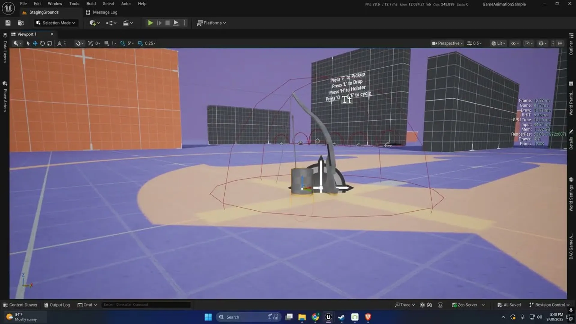
Task: Select the Play In Editor button
Action: (150, 22)
